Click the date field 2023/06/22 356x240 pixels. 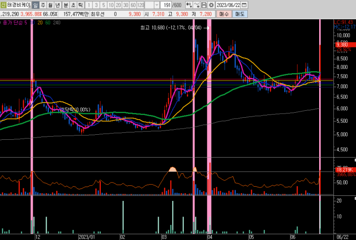228,5
